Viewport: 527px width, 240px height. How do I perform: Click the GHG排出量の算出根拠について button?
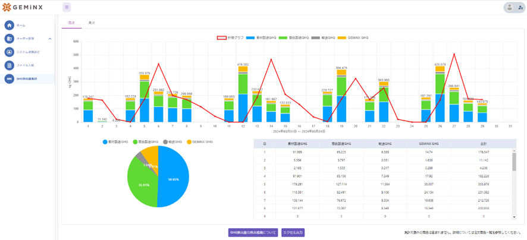(x=253, y=233)
